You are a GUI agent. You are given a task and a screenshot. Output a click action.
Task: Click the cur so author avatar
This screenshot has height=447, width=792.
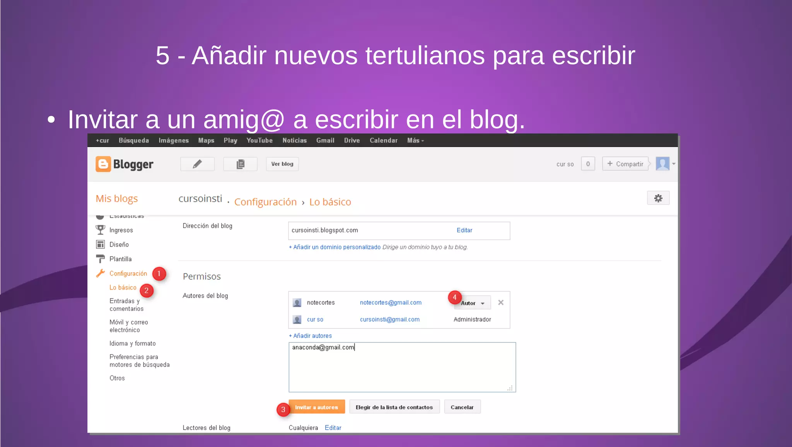click(297, 319)
